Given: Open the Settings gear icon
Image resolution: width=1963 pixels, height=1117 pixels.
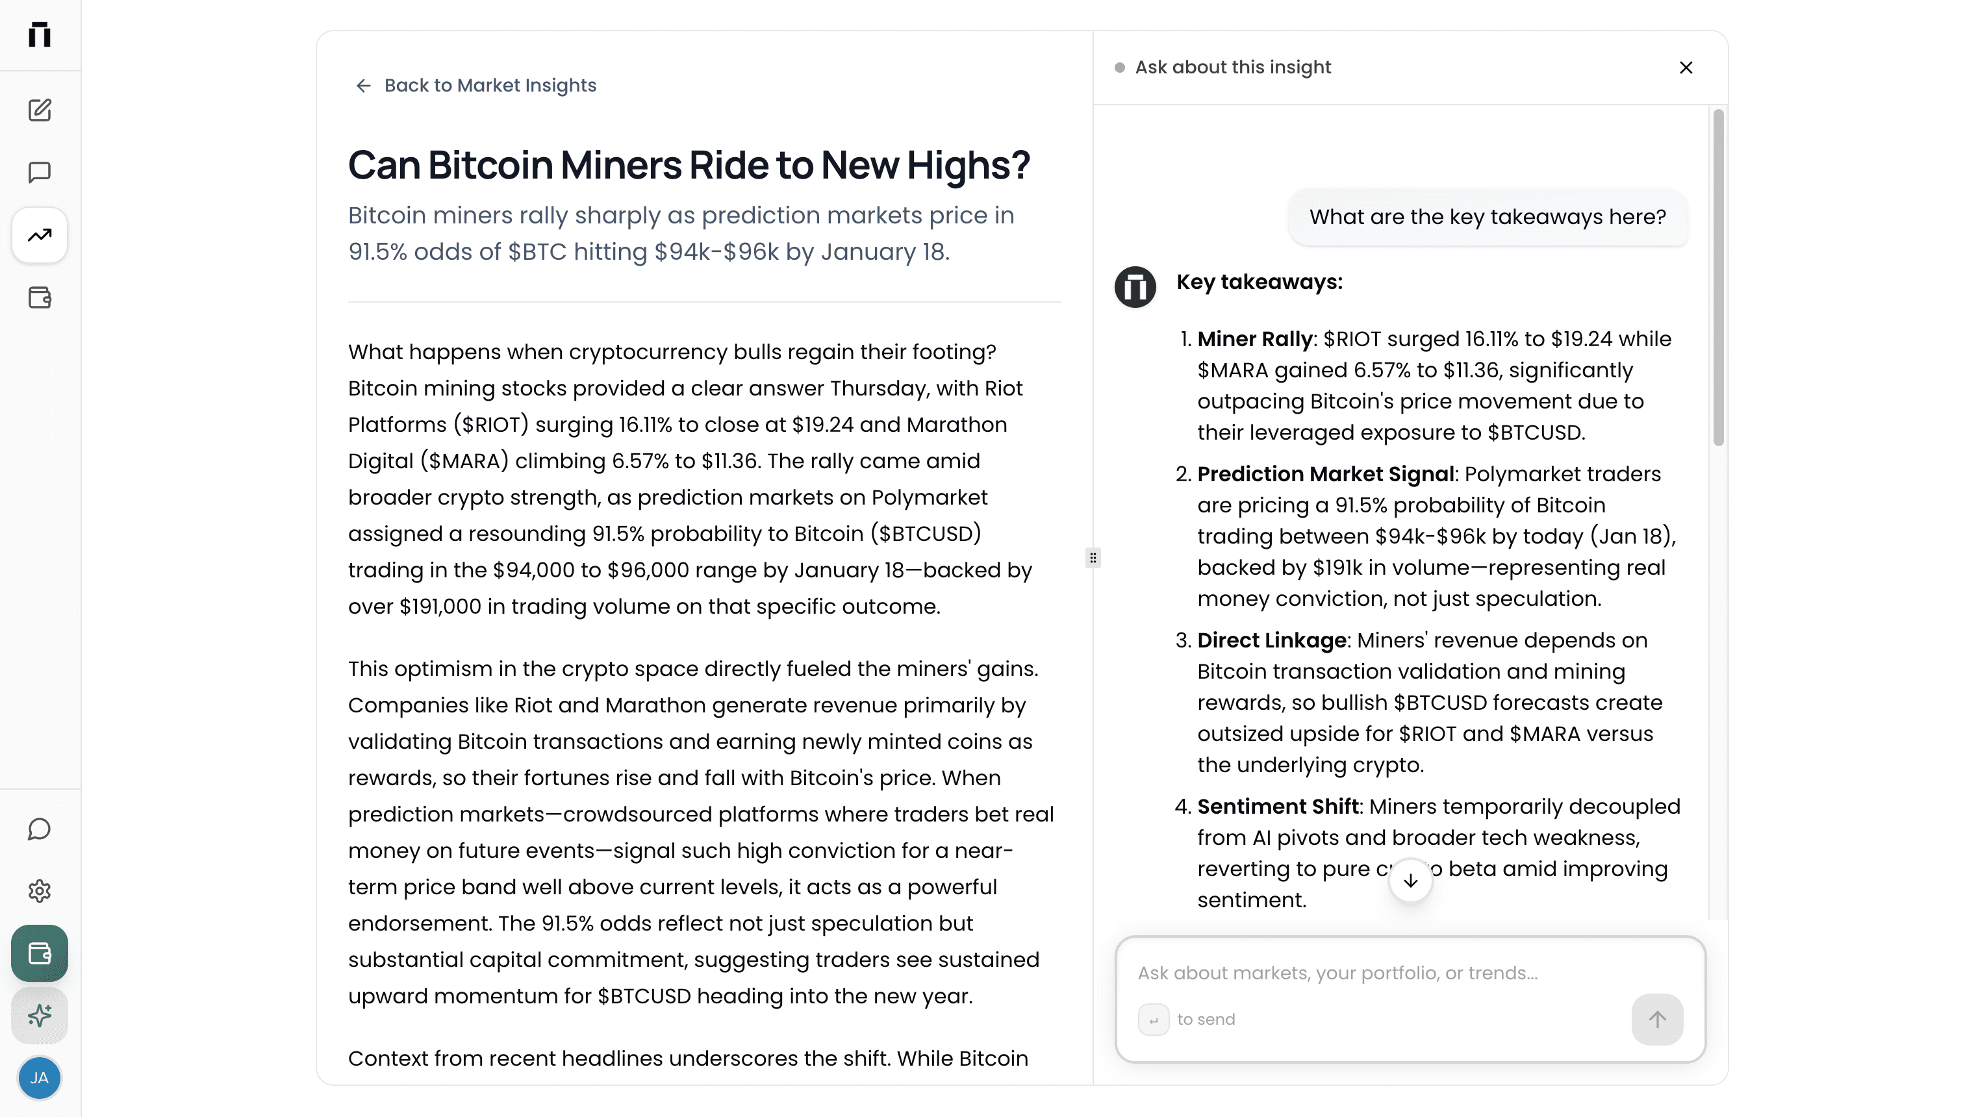Looking at the screenshot, I should tap(39, 891).
